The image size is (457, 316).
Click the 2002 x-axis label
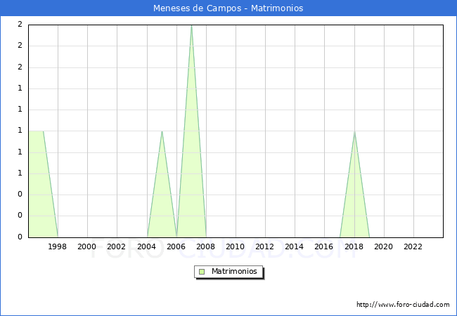116,246
